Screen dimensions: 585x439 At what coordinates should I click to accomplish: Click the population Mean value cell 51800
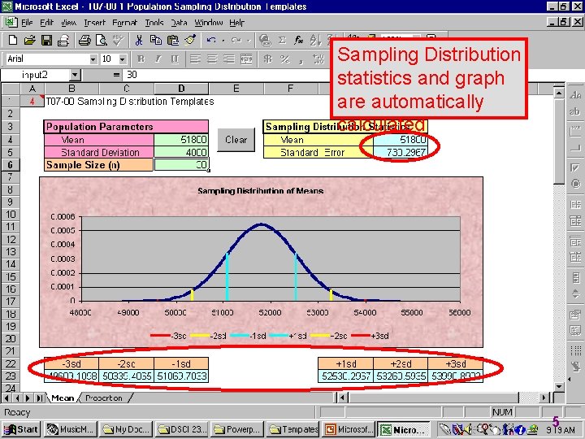pos(181,140)
